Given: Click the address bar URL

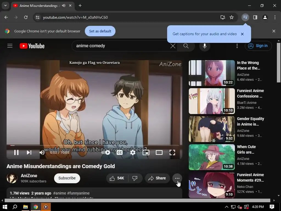Looking at the screenshot, I should (x=75, y=17).
